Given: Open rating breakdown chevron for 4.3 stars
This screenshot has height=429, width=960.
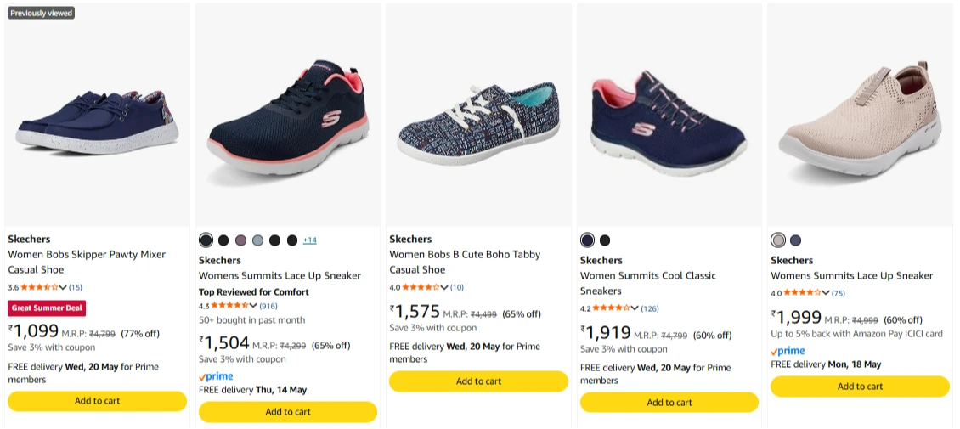Looking at the screenshot, I should (253, 305).
